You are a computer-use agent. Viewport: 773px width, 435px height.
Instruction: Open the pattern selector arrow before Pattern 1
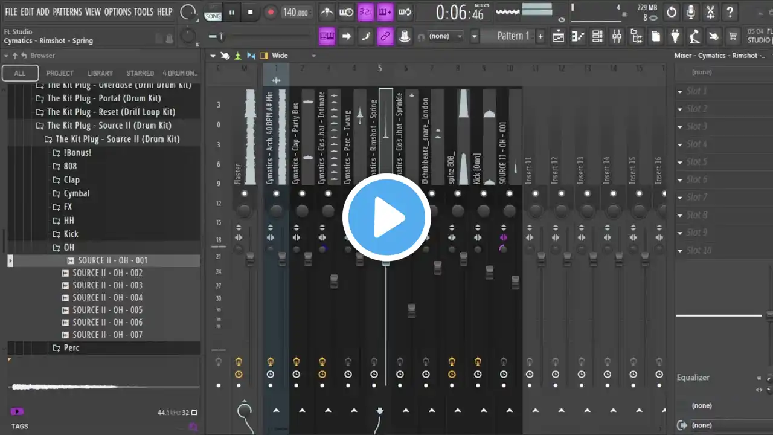[x=475, y=36]
